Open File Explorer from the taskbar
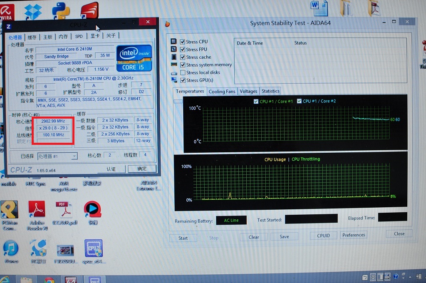The height and width of the screenshot is (283, 426). [26, 280]
